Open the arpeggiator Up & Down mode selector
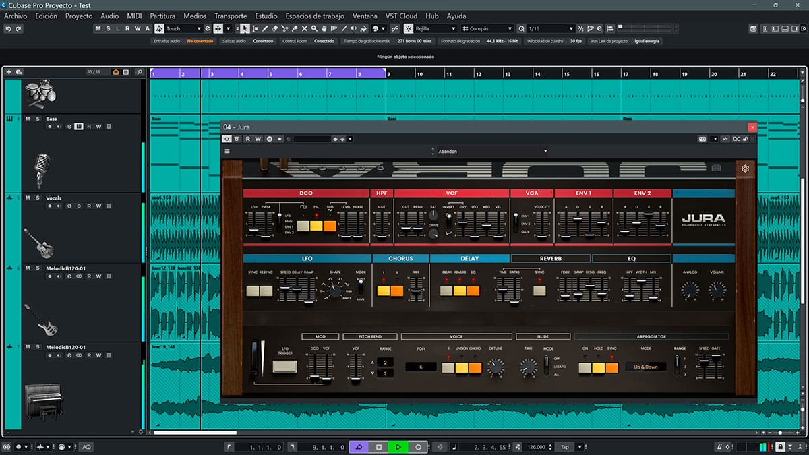 (x=646, y=367)
